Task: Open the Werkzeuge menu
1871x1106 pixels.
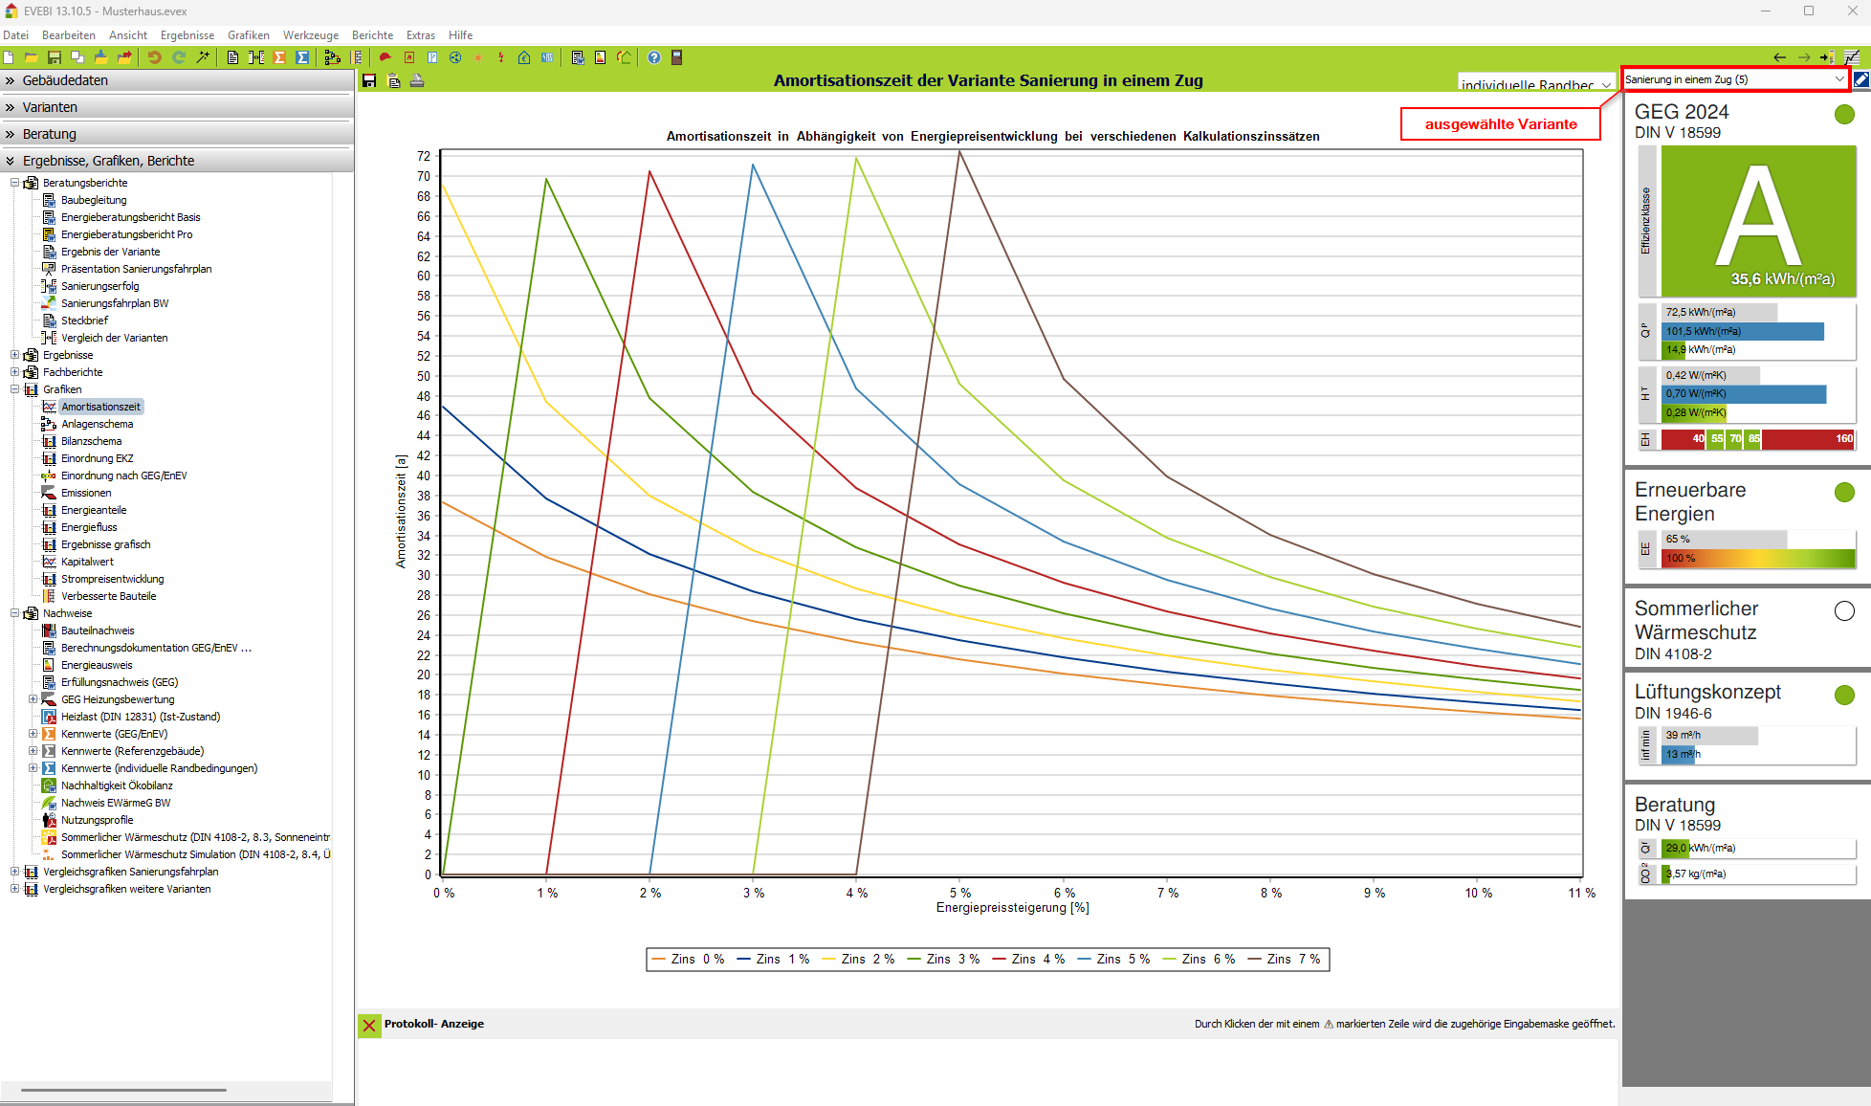Action: [310, 35]
